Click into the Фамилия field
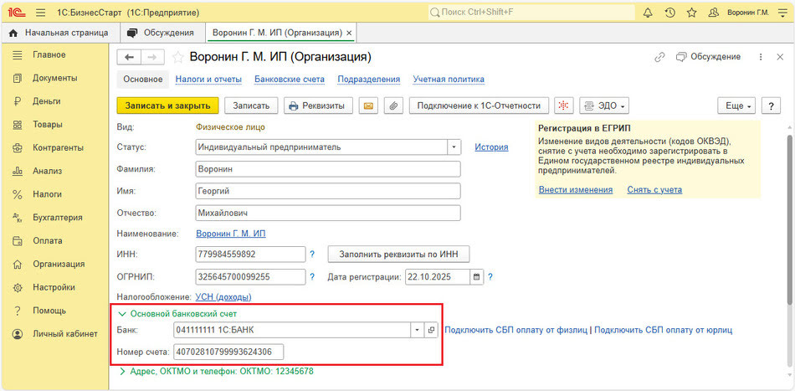Viewport: 795px width, 391px height. click(x=327, y=169)
